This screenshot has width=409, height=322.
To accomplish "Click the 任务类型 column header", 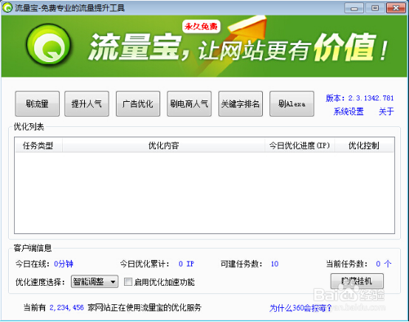I will tap(38, 145).
